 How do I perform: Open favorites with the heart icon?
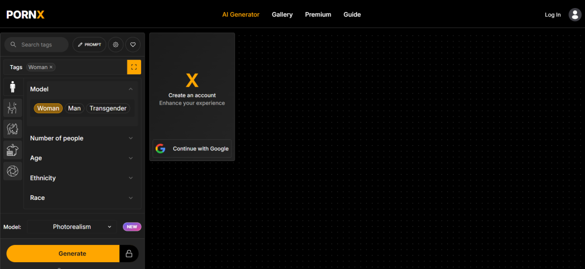(133, 45)
